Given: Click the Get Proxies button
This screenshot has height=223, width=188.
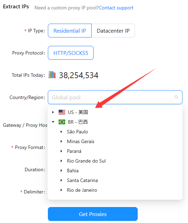Looking at the screenshot, I should (93, 214).
